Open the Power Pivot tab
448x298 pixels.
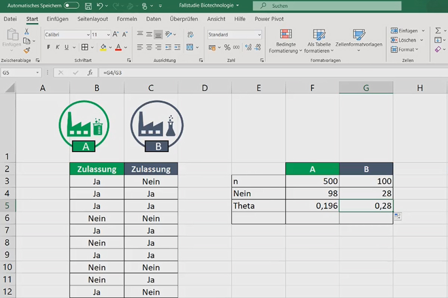(269, 19)
